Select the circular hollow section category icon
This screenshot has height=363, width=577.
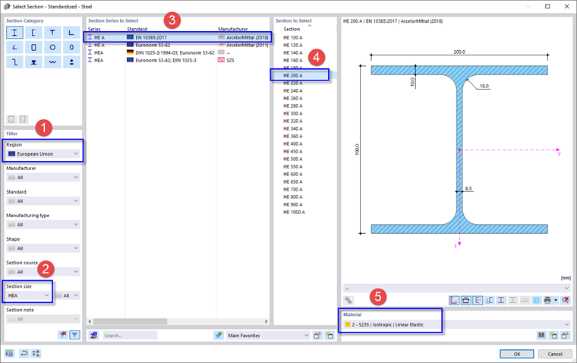52,47
